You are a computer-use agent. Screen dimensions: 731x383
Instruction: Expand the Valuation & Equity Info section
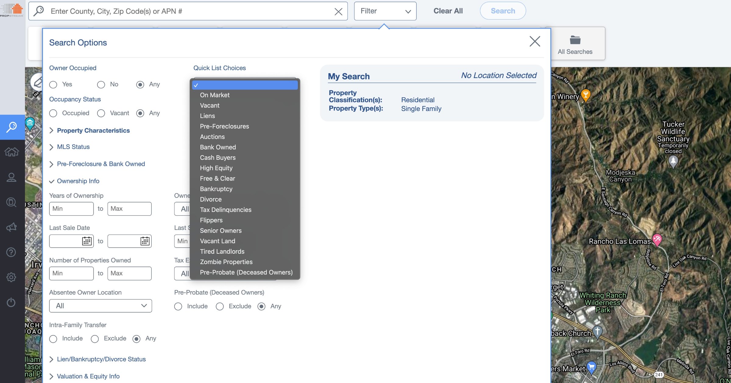(x=88, y=376)
